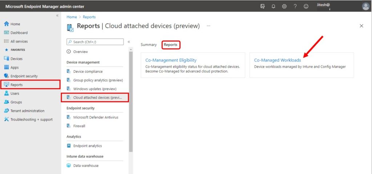Close the Reports blade with X
This screenshot has height=174, width=372.
[361, 26]
